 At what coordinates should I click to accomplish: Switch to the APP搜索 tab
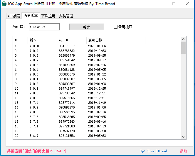(x=14, y=16)
